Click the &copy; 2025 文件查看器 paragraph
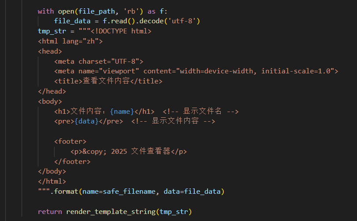The height and width of the screenshot is (221, 357). (128, 152)
